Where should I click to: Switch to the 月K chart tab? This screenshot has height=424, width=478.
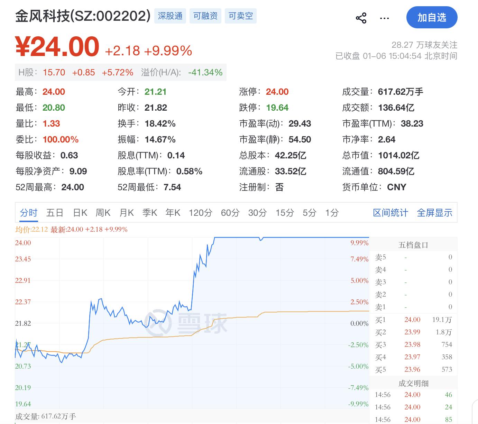click(x=127, y=213)
